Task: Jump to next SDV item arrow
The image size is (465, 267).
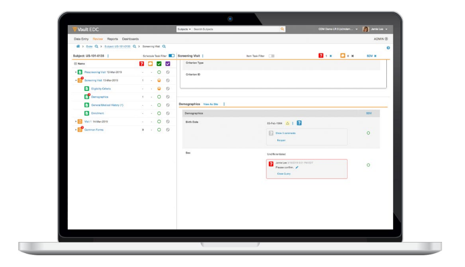Action: 376,56
